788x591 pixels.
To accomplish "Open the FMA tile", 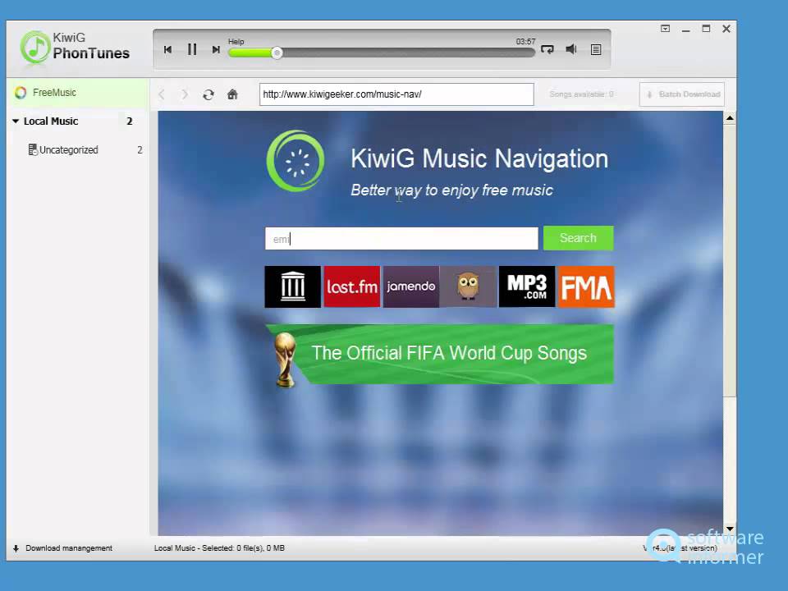I will coord(586,286).
